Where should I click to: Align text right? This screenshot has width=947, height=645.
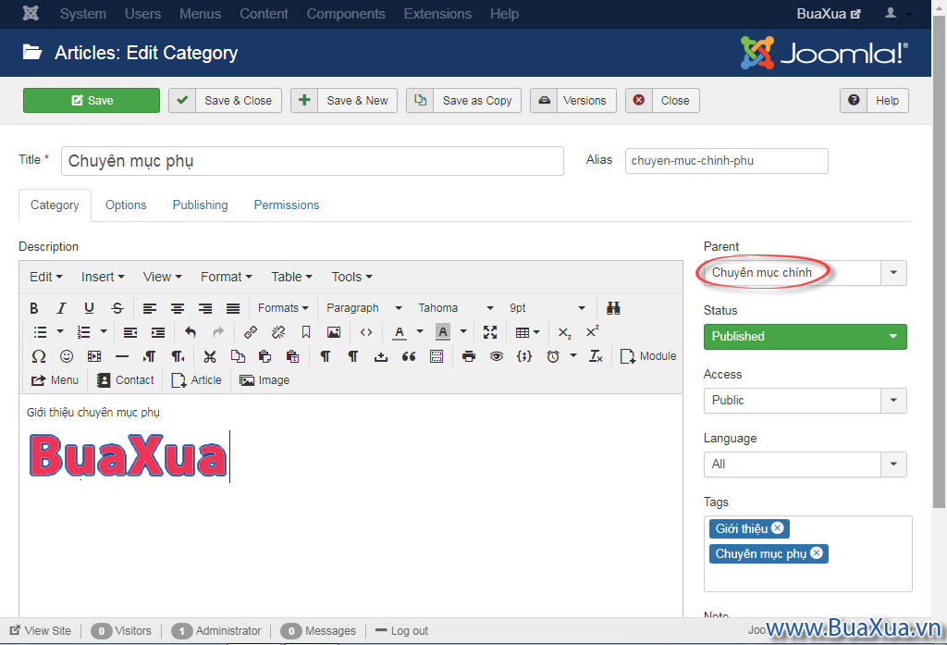point(205,308)
